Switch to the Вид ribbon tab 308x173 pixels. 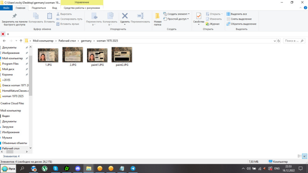click(x=55, y=8)
